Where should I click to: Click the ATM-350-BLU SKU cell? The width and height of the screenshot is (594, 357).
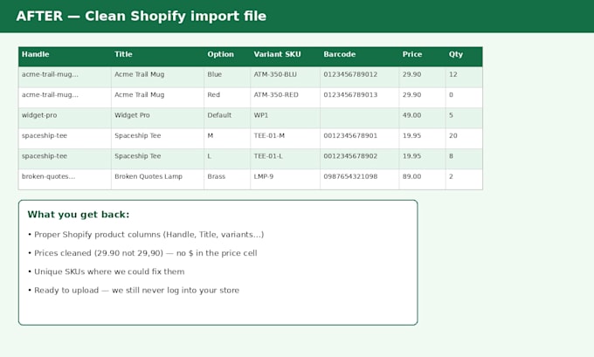pos(286,77)
